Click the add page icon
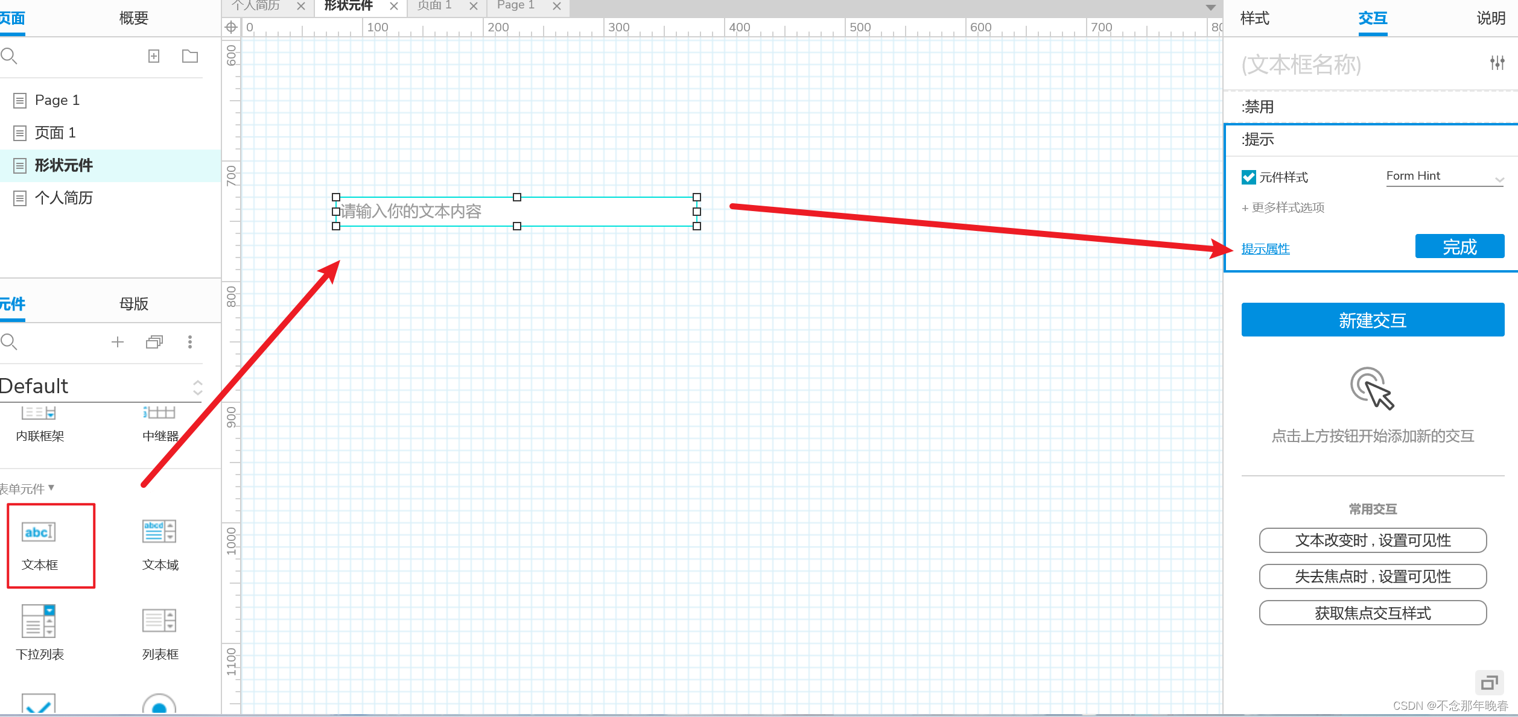This screenshot has width=1518, height=717. point(154,56)
